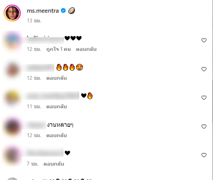Open ms.meentra profile picture story
Viewport: 213px width, 180px height.
[x=12, y=13]
